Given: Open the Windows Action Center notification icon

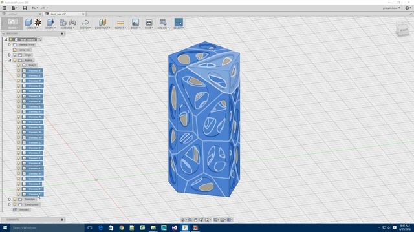Looking at the screenshot, I should coord(395,227).
